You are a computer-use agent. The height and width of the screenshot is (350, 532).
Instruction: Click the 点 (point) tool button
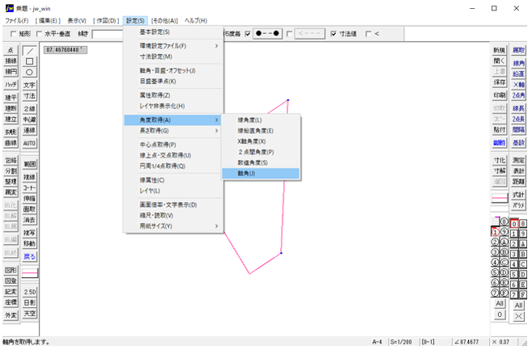pyautogui.click(x=11, y=50)
